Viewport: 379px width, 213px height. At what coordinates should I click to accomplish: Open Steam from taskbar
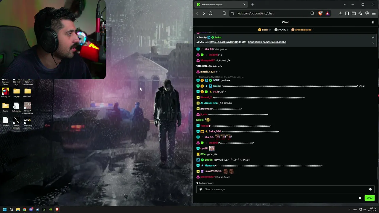pos(37,209)
